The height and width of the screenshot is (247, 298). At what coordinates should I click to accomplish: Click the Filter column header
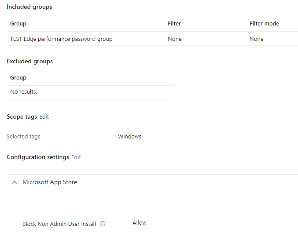coord(174,24)
